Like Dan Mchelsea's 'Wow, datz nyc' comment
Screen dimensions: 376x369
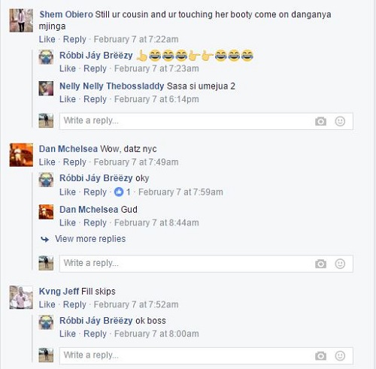pyautogui.click(x=47, y=162)
